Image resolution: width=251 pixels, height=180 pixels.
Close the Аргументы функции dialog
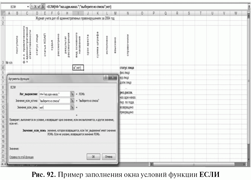(113, 77)
